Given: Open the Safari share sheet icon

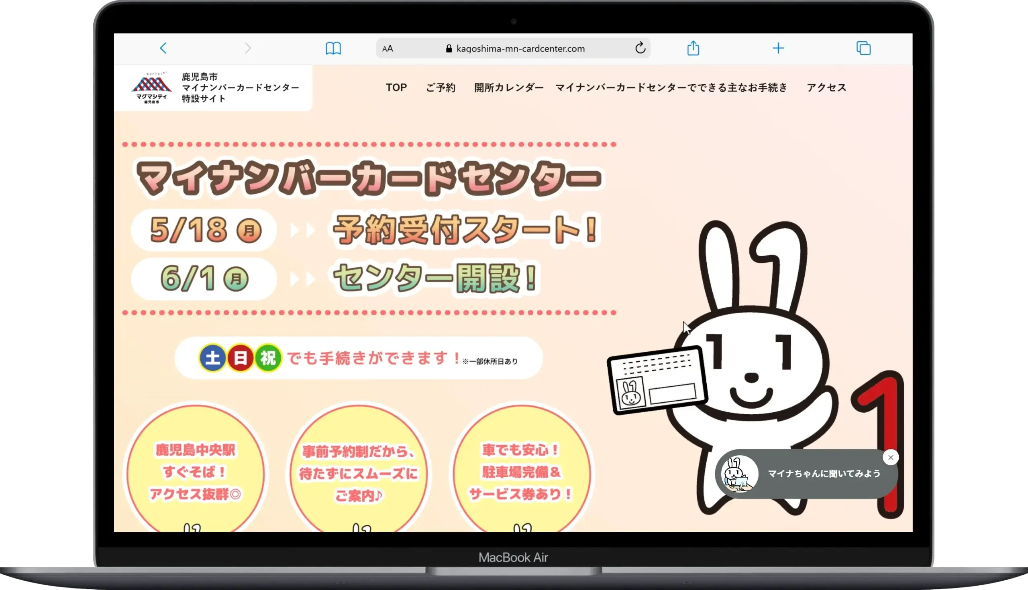Looking at the screenshot, I should click(693, 48).
